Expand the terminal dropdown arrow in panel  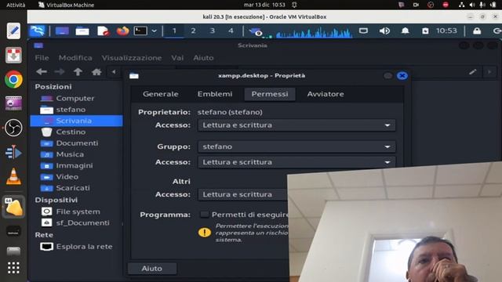(155, 31)
